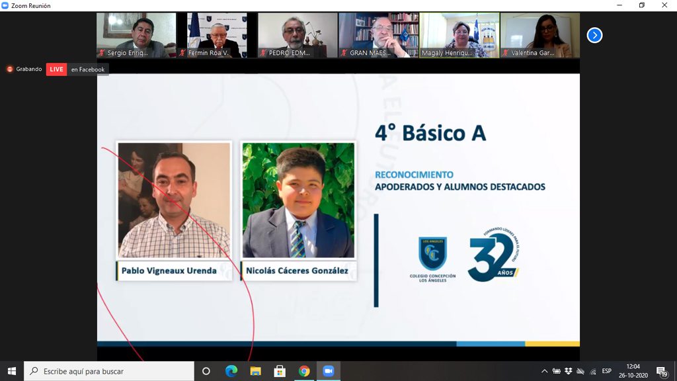
Task: Select Valentina Gar's video thumbnail
Action: tap(539, 35)
